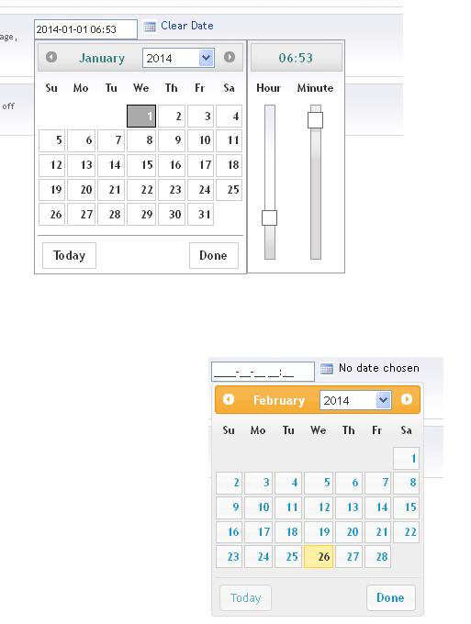This screenshot has height=624, width=471.
Task: Click Done button in January calendar
Action: (214, 255)
